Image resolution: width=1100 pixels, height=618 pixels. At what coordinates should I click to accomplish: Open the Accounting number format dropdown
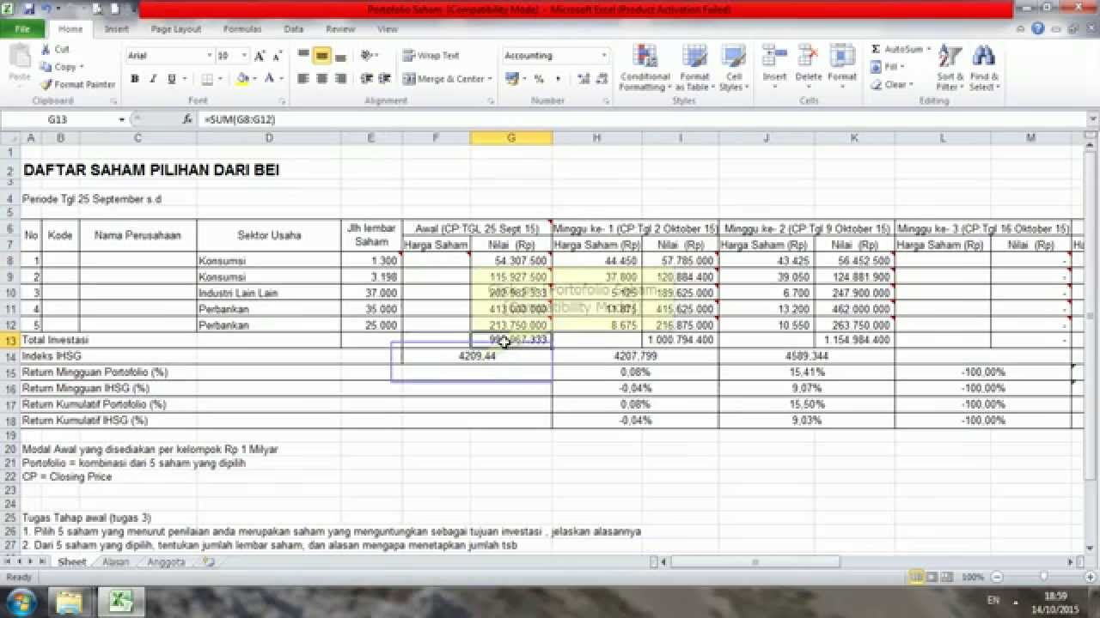point(604,56)
